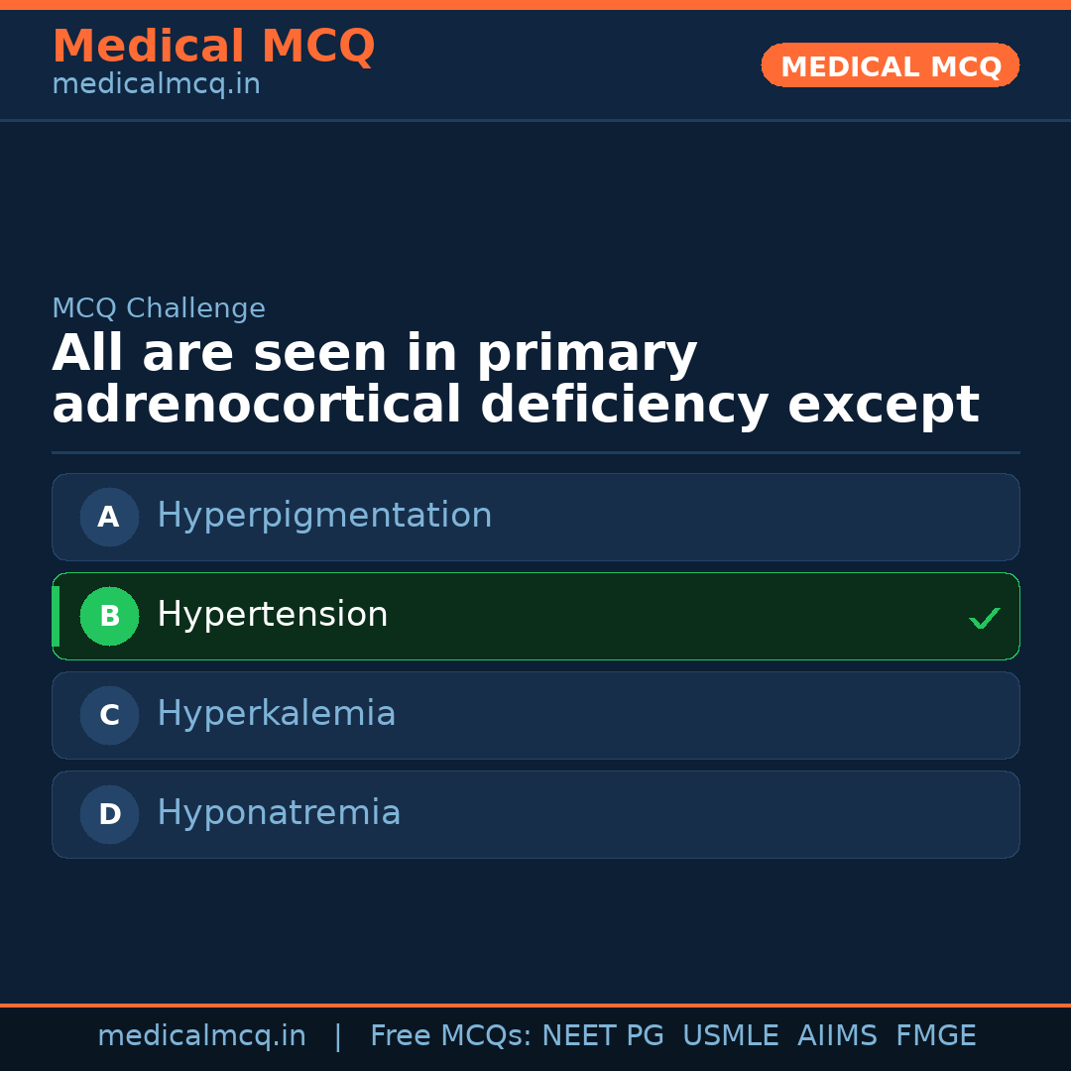Click the Free MCQs footer label
The height and width of the screenshot is (1071, 1071).
tap(449, 1036)
